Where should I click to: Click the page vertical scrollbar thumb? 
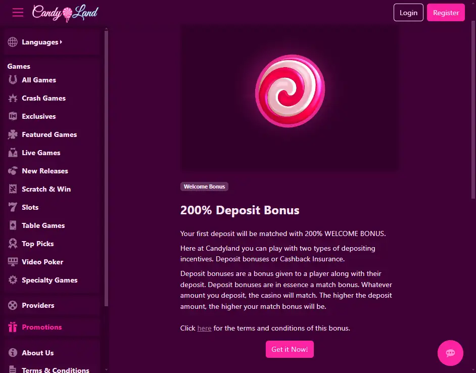click(473, 110)
